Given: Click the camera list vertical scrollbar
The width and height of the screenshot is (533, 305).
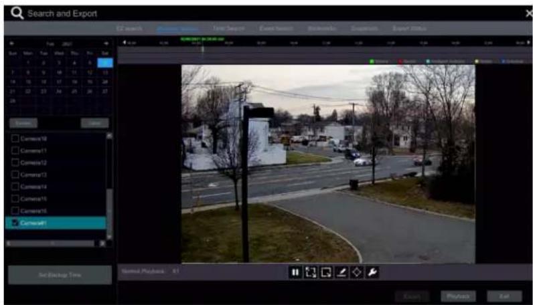Looking at the screenshot, I should coord(109,211).
